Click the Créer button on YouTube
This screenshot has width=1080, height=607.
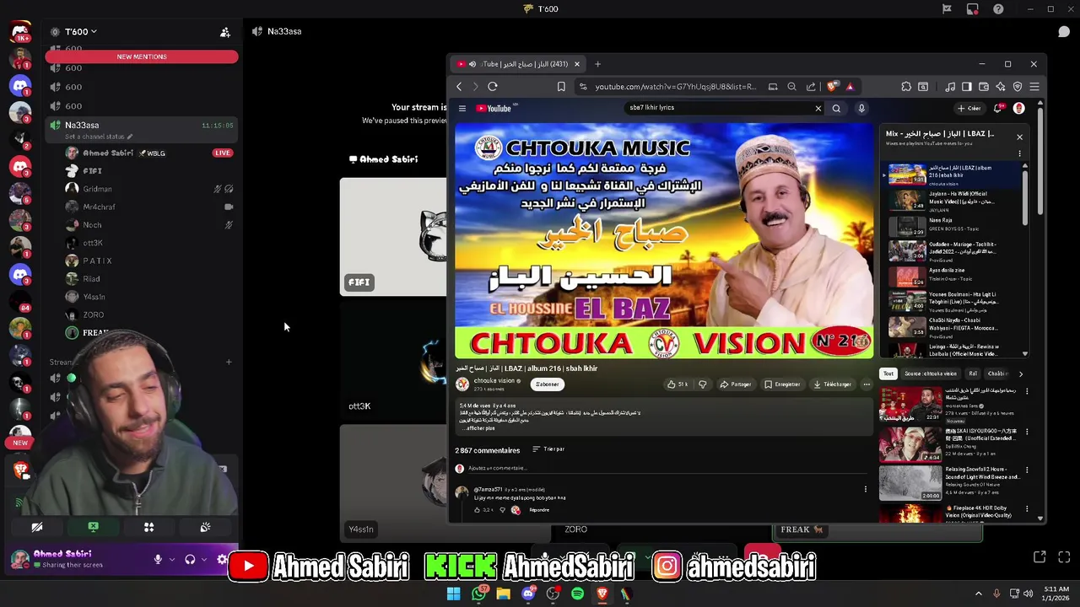click(969, 108)
